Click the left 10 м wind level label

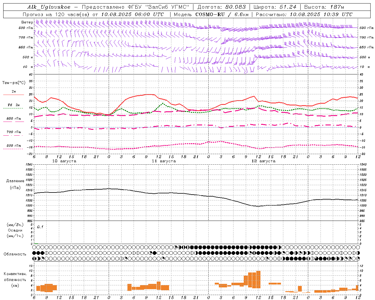[28, 67]
